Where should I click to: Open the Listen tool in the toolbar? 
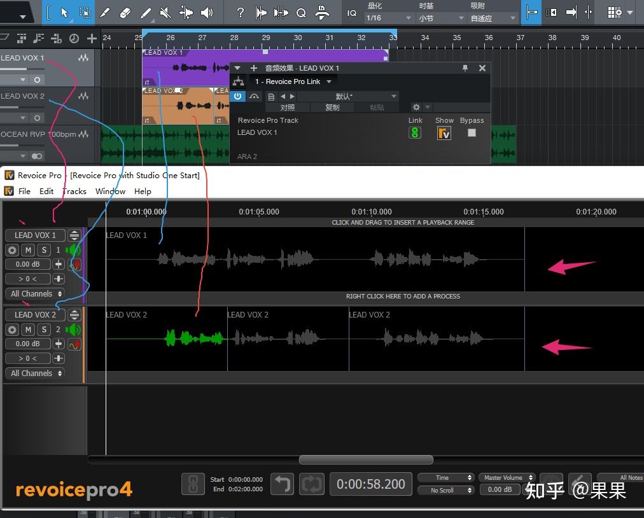208,13
